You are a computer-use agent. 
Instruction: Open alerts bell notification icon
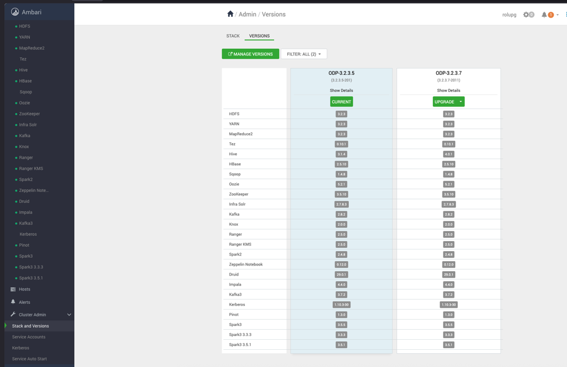[x=544, y=15]
